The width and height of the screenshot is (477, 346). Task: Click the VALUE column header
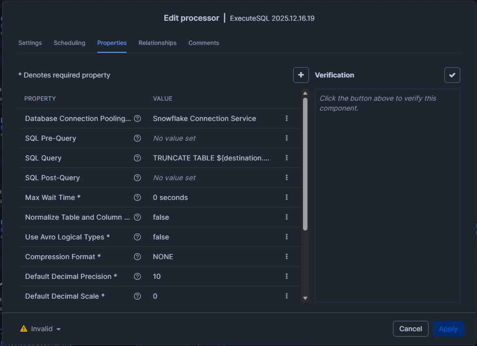click(163, 99)
